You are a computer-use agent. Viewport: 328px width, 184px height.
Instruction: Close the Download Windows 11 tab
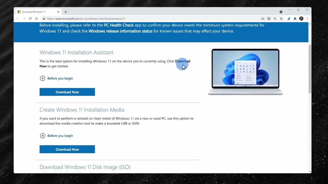pyautogui.click(x=58, y=12)
